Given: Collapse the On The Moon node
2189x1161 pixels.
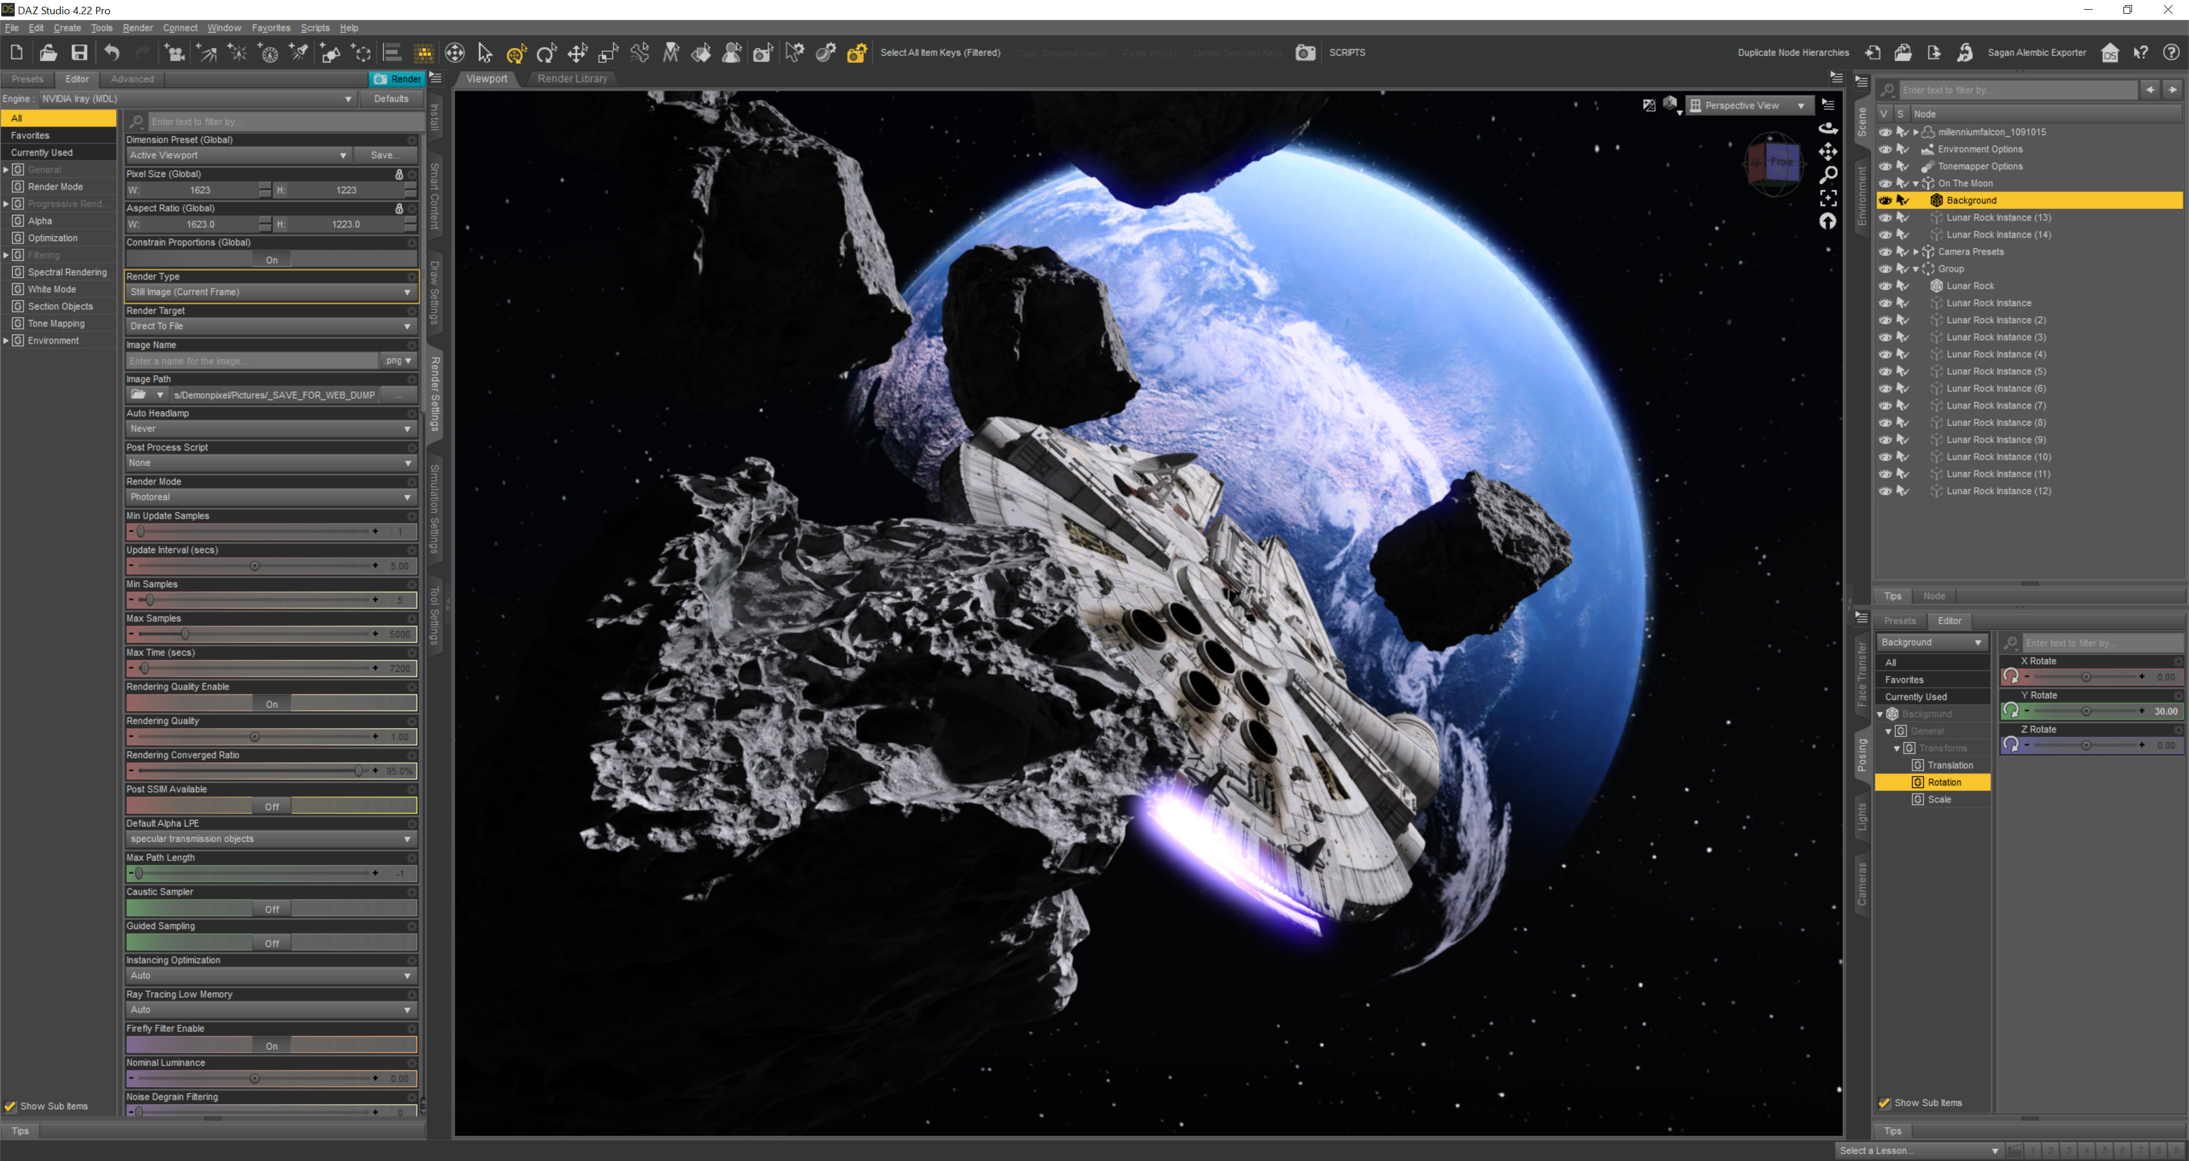Looking at the screenshot, I should click(x=1915, y=183).
